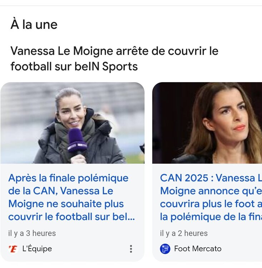Click the L'Équipe source name
Image resolution: width=262 pixels, height=268 pixels.
36,249
